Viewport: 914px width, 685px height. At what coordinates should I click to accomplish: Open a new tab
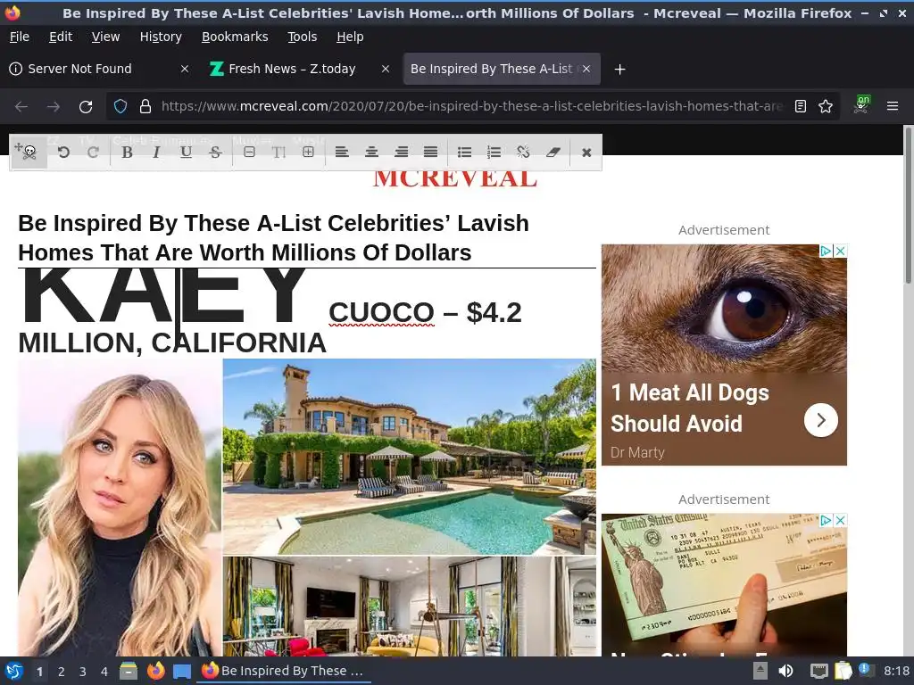coord(619,70)
